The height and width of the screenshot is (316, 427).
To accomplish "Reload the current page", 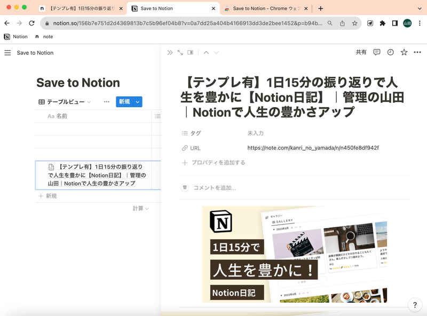I will click(x=31, y=23).
